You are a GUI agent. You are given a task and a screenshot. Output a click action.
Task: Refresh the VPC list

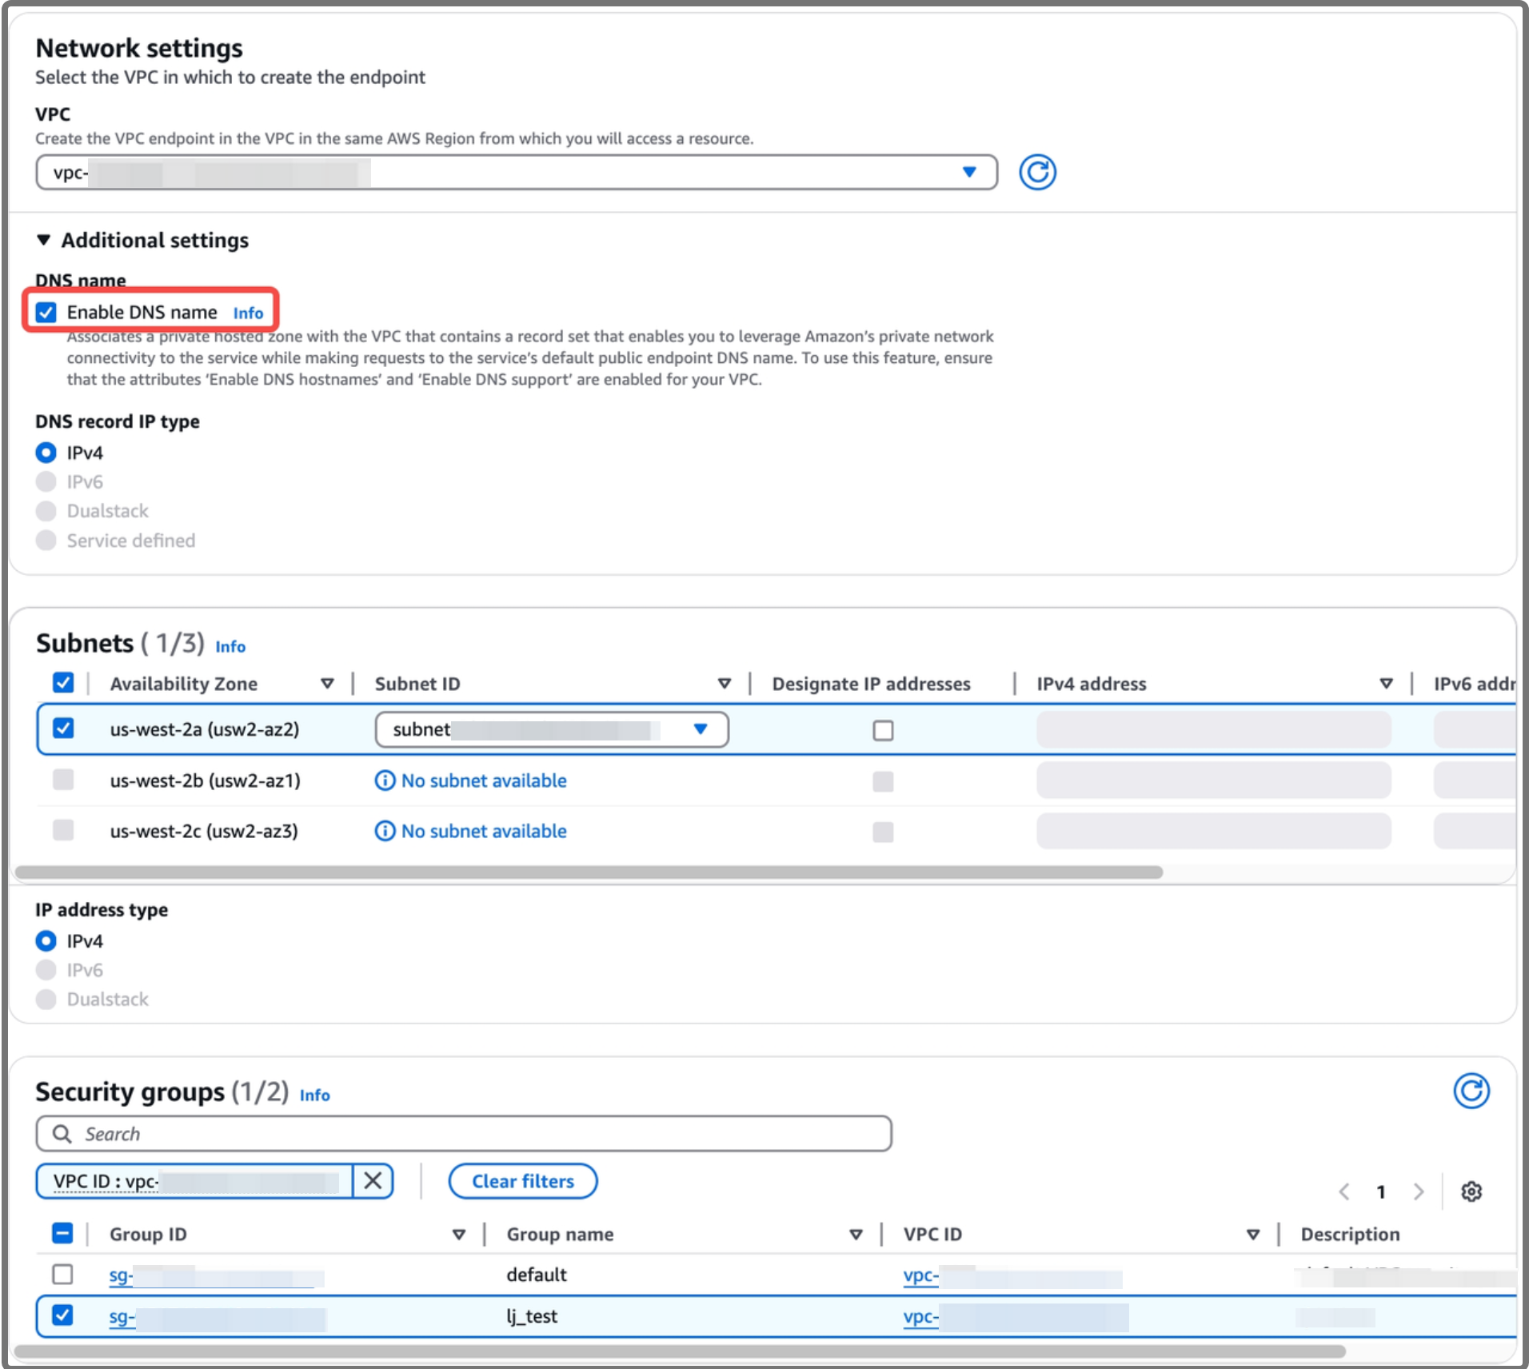[1037, 172]
